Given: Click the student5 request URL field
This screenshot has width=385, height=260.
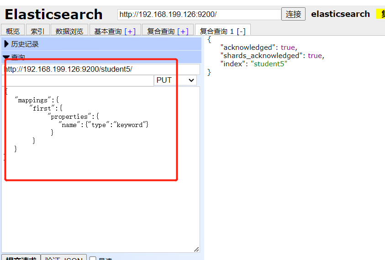Looking at the screenshot, I should pos(100,69).
